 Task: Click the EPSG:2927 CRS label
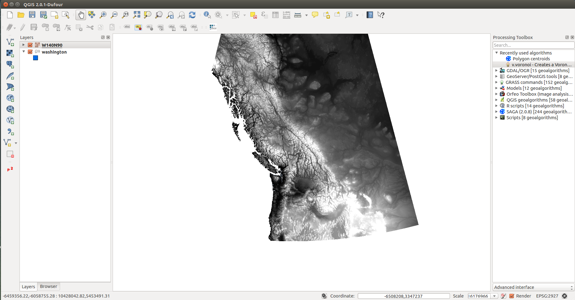pyautogui.click(x=547, y=296)
